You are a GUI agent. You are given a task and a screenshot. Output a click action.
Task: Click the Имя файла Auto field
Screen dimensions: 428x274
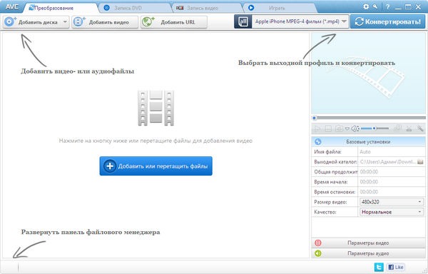pyautogui.click(x=392, y=152)
